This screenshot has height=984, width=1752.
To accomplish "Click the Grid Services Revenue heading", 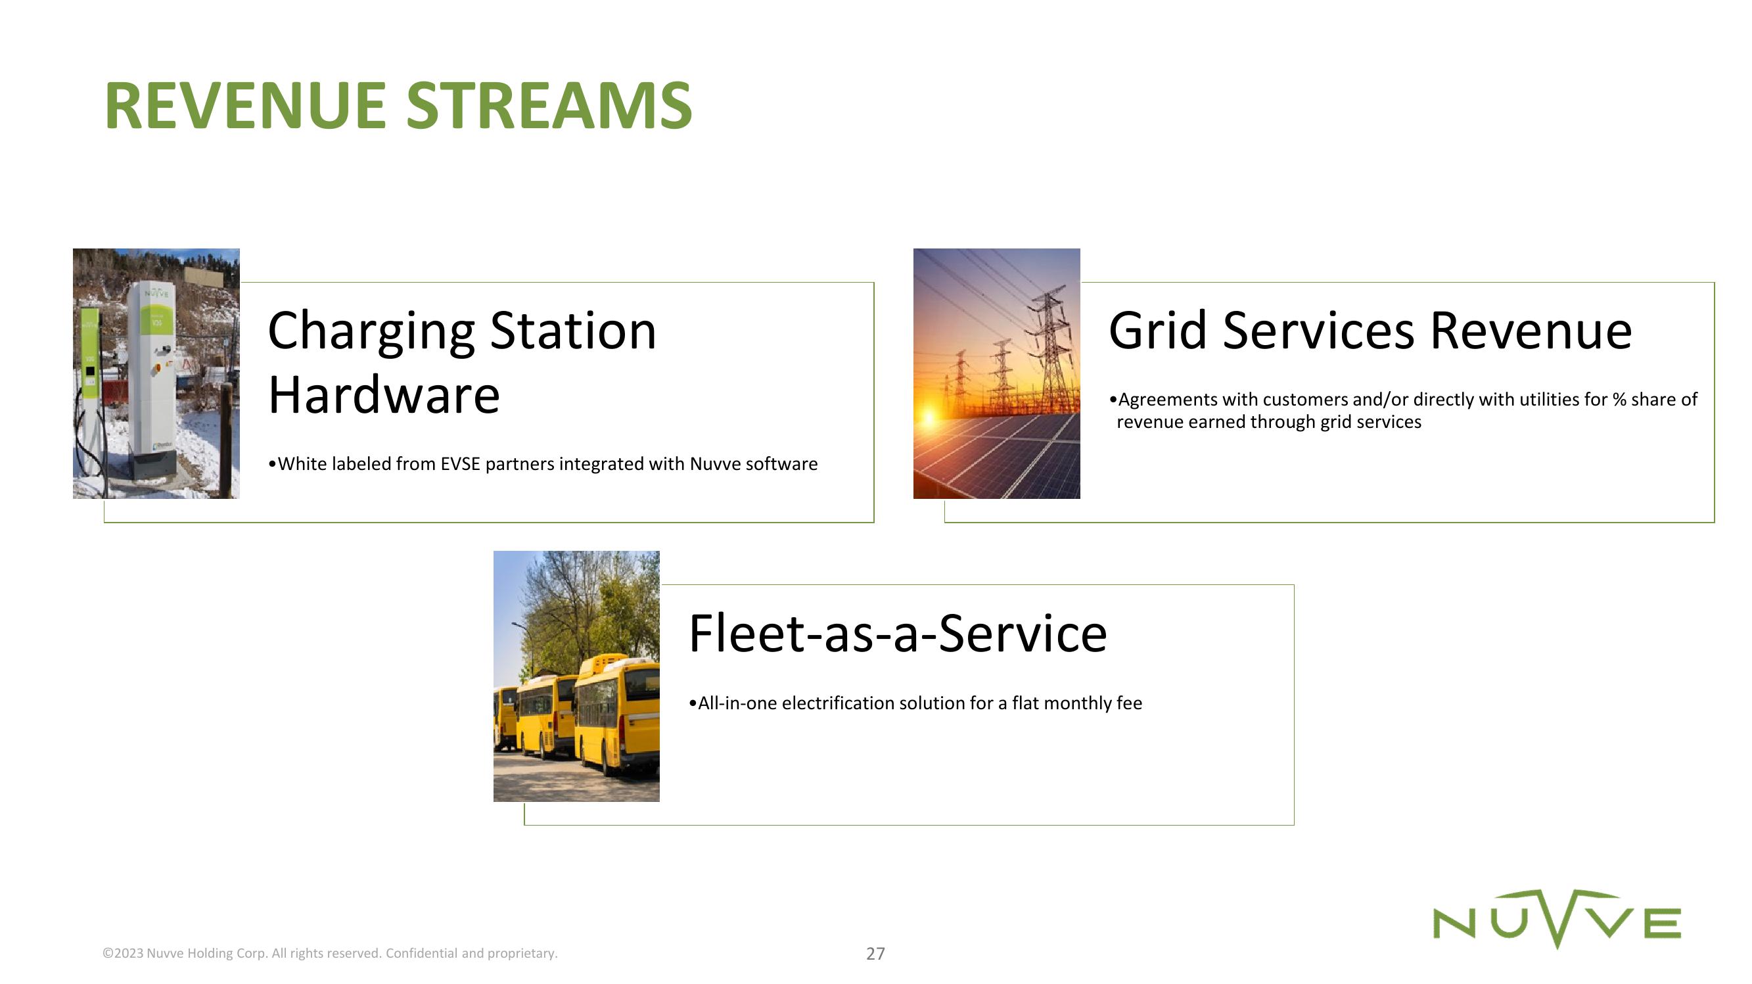I will [1370, 331].
